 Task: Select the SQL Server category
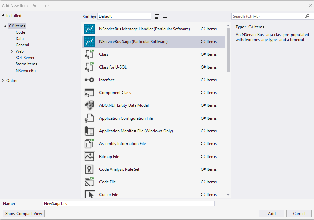[25, 58]
